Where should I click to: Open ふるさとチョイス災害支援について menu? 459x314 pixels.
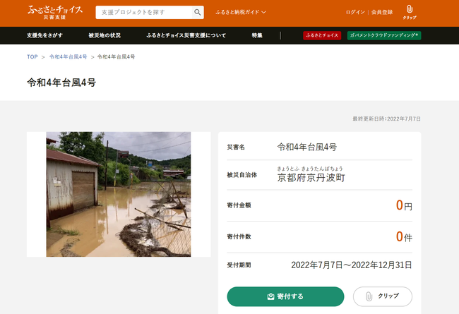pos(186,35)
